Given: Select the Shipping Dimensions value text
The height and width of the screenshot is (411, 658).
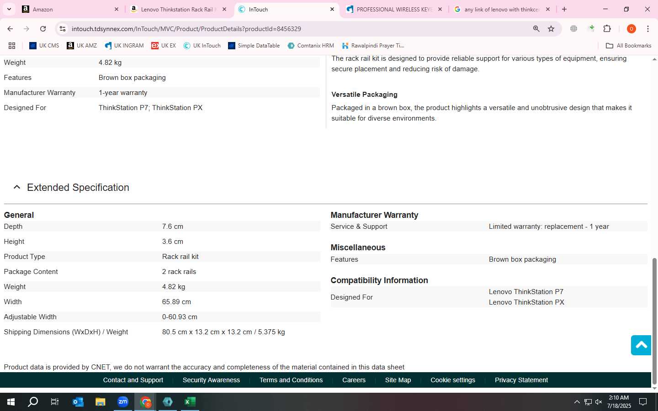Looking at the screenshot, I should (223, 332).
